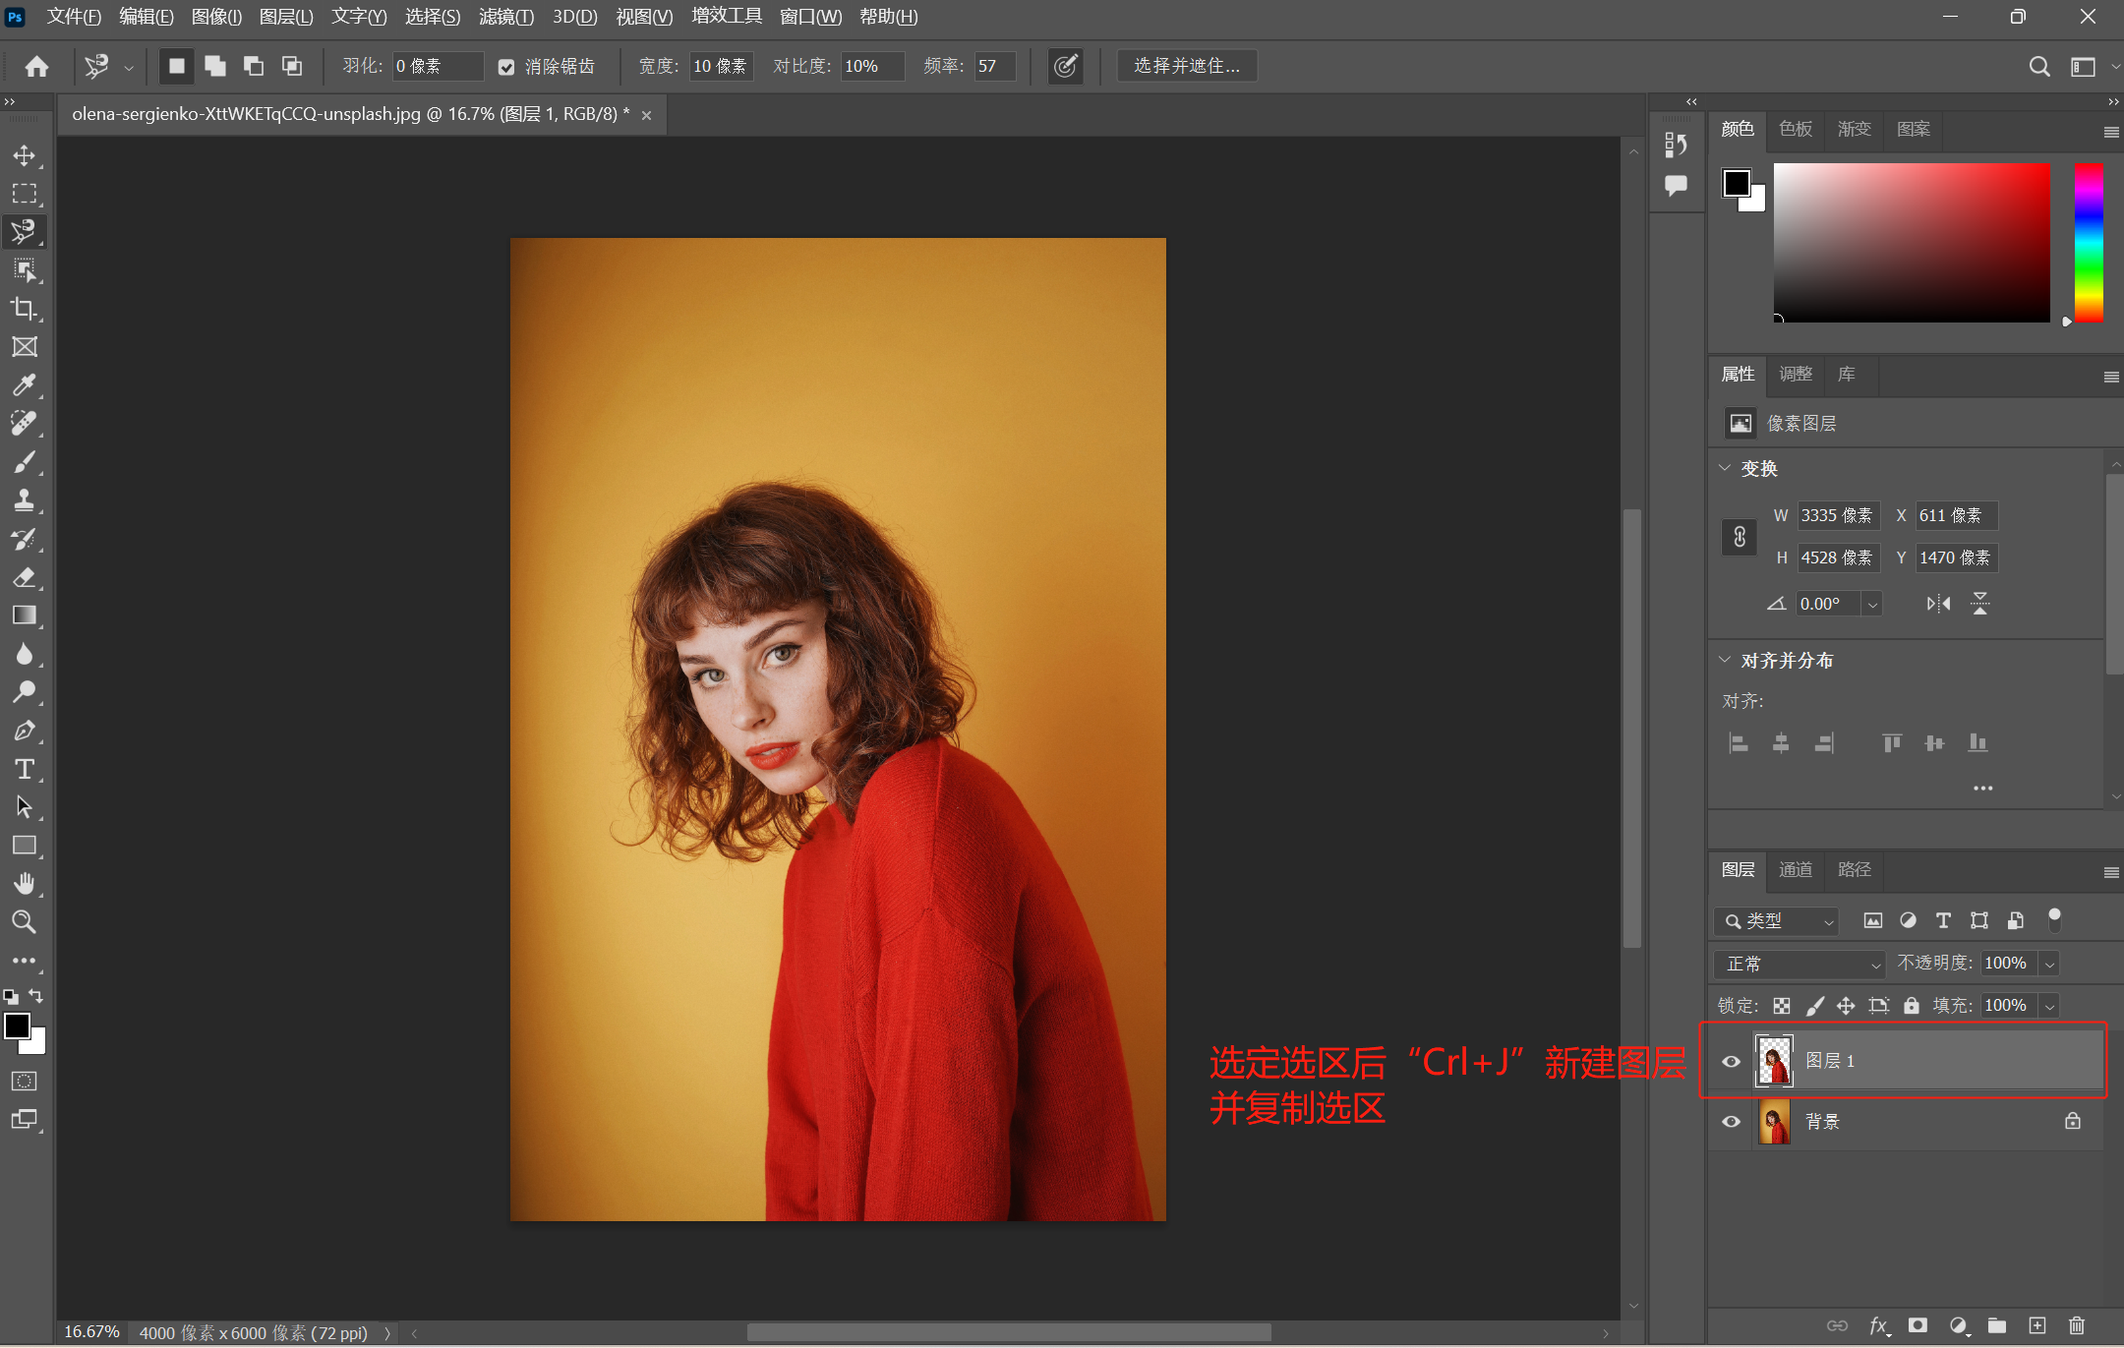Switch to the 调整 tab
This screenshot has width=2124, height=1348.
click(x=1796, y=374)
